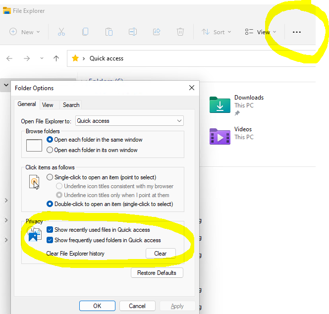The width and height of the screenshot is (329, 314).
Task: Click the Paste clipboard icon
Action: coord(109,32)
